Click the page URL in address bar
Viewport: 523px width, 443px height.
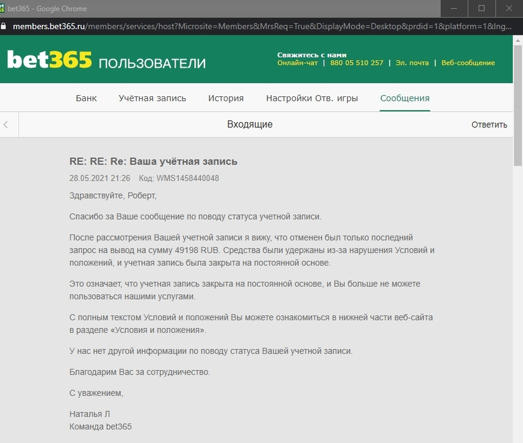pyautogui.click(x=262, y=26)
